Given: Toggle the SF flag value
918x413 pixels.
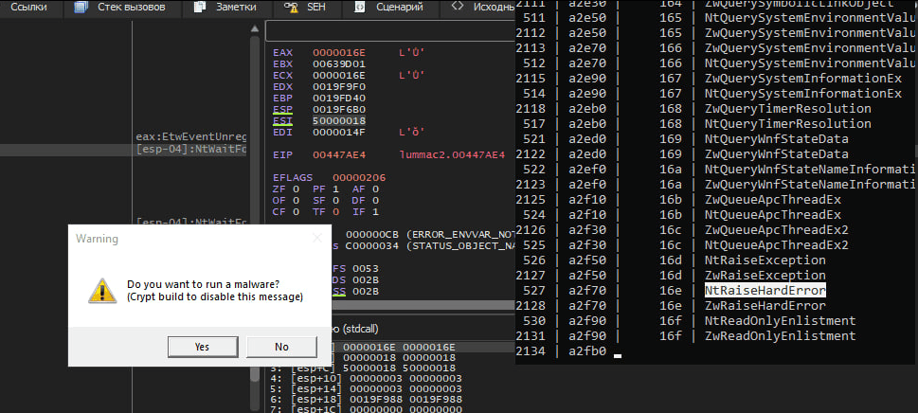Looking at the screenshot, I should click(334, 200).
